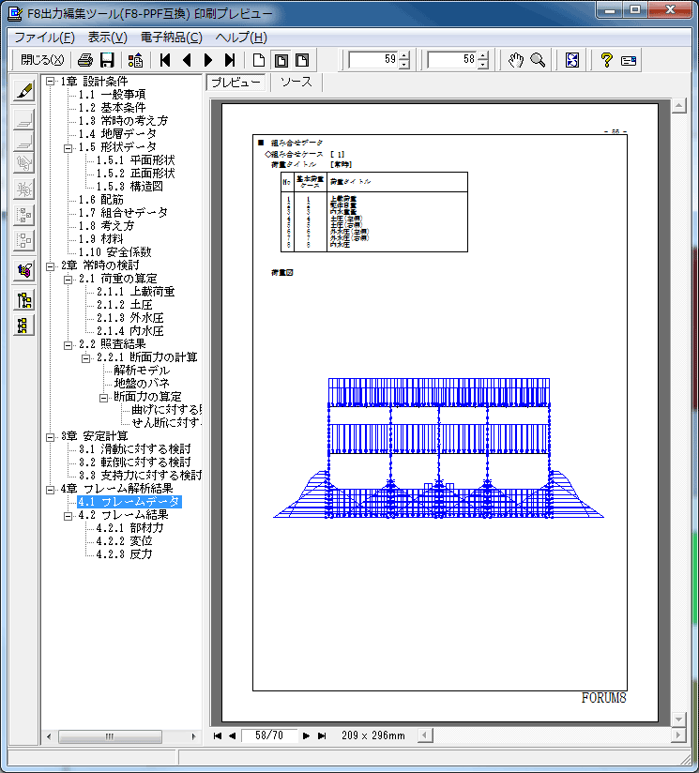Go to previous page in bottom navigator

point(232,736)
